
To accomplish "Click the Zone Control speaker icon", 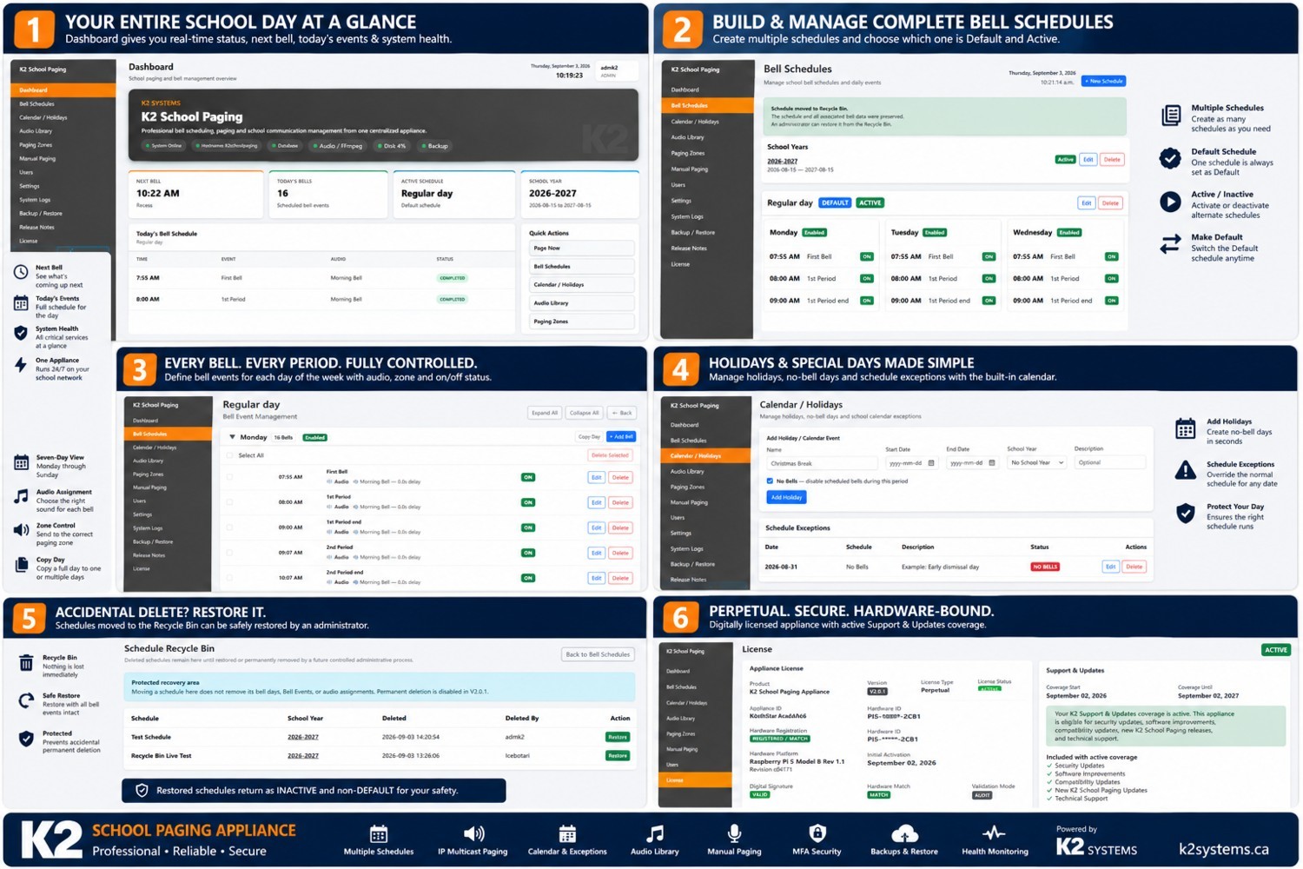I will click(x=22, y=530).
